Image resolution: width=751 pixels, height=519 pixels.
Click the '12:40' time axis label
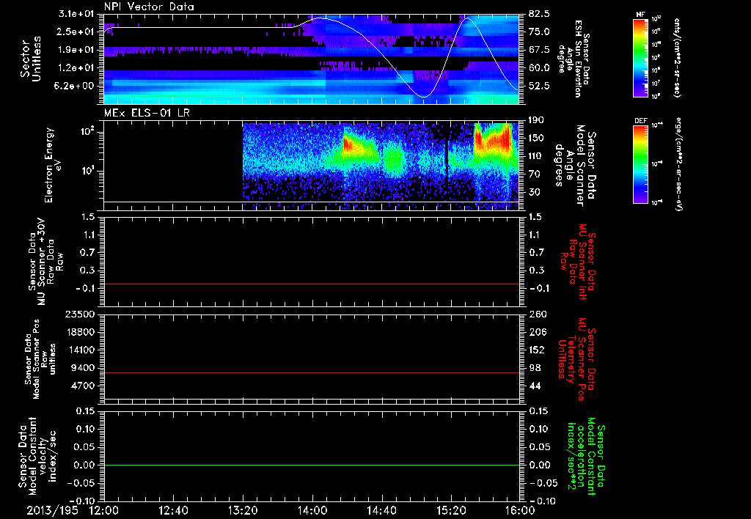[173, 511]
